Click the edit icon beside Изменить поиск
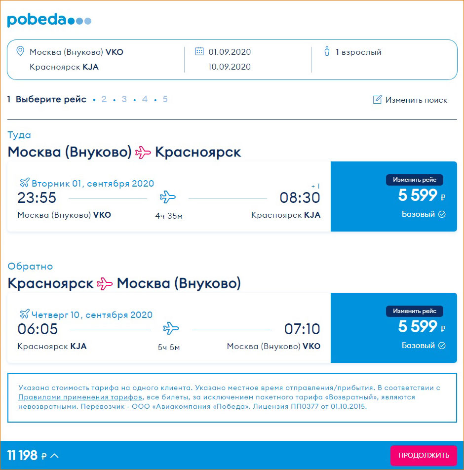464x470 pixels. pos(378,100)
